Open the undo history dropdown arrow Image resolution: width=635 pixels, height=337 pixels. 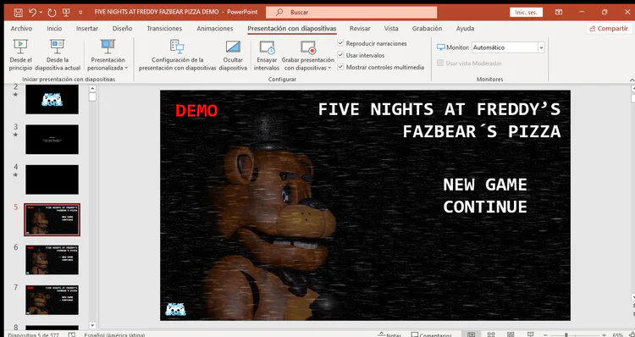pos(41,13)
